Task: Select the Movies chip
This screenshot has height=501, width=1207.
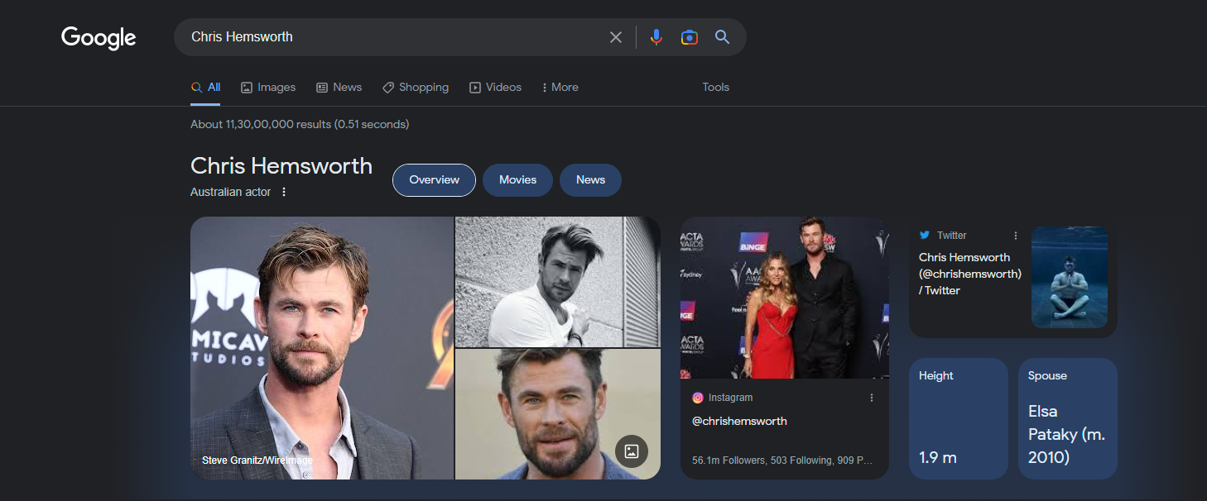Action: (x=518, y=180)
